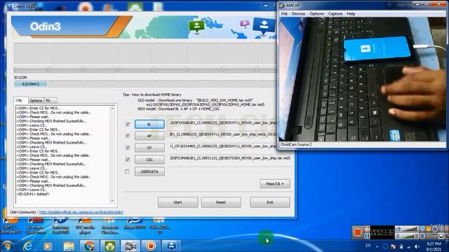Open the AMCAP Devices menu

click(298, 14)
